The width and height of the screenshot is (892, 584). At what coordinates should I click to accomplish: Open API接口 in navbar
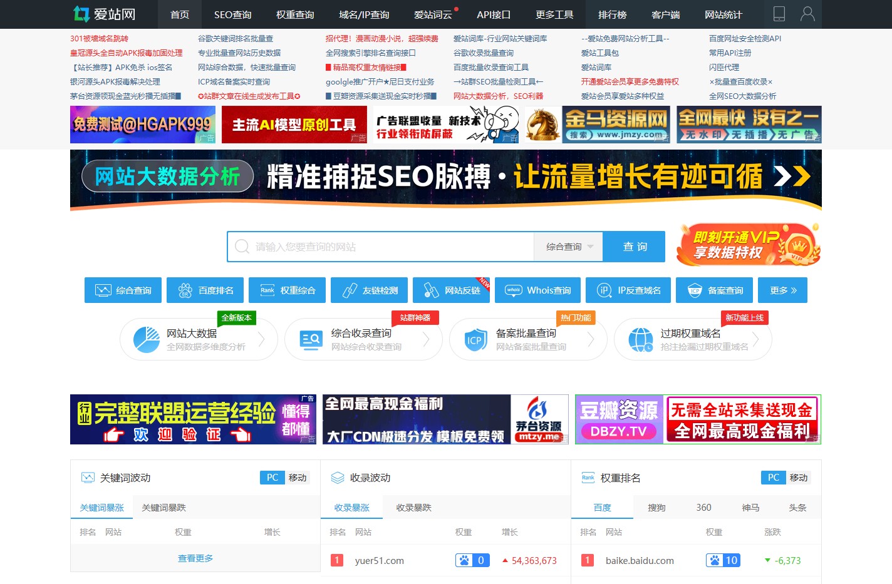tap(494, 14)
